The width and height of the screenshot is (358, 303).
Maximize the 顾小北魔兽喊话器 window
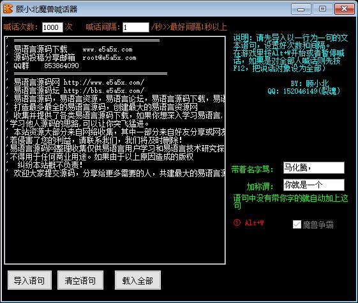(322, 9)
